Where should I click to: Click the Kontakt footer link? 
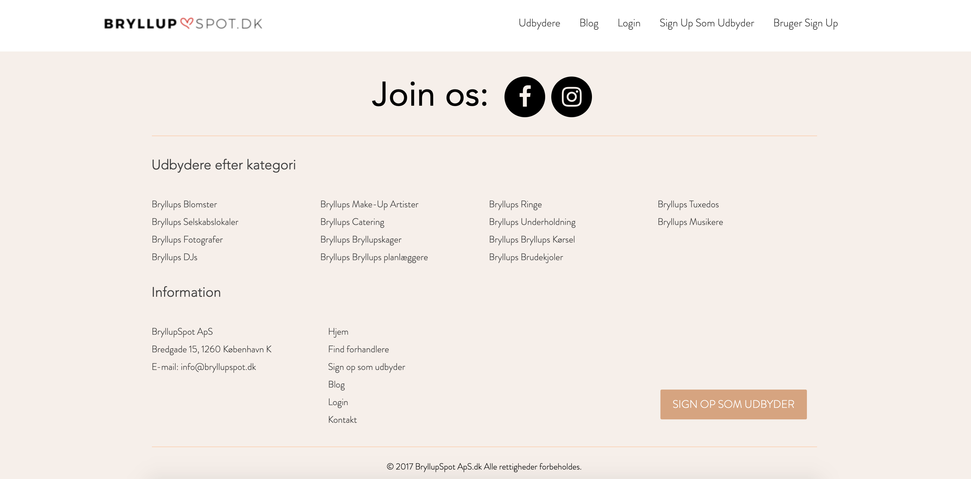[342, 419]
